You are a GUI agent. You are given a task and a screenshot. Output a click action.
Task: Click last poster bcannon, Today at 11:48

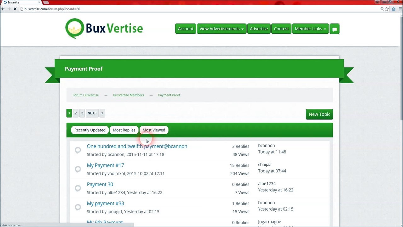point(267,145)
